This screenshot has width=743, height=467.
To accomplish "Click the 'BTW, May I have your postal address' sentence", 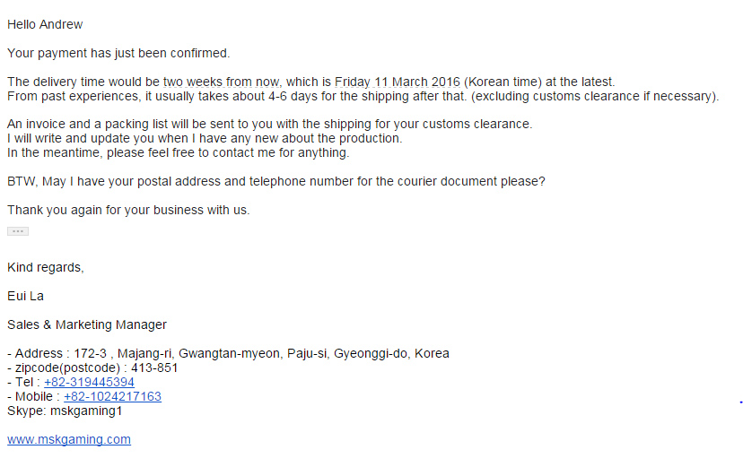I will (x=276, y=182).
